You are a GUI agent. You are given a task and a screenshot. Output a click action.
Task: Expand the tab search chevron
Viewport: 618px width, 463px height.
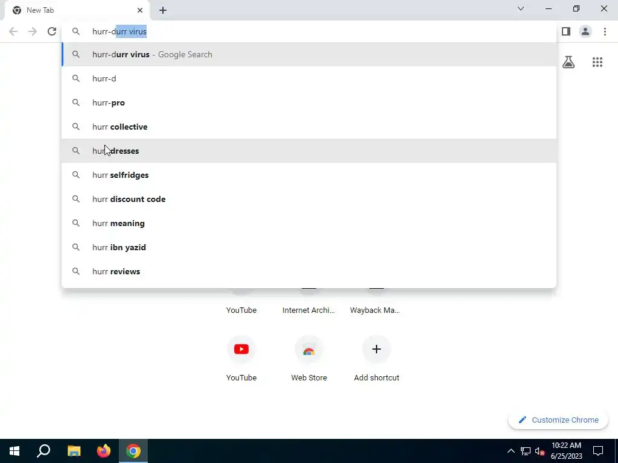[521, 8]
